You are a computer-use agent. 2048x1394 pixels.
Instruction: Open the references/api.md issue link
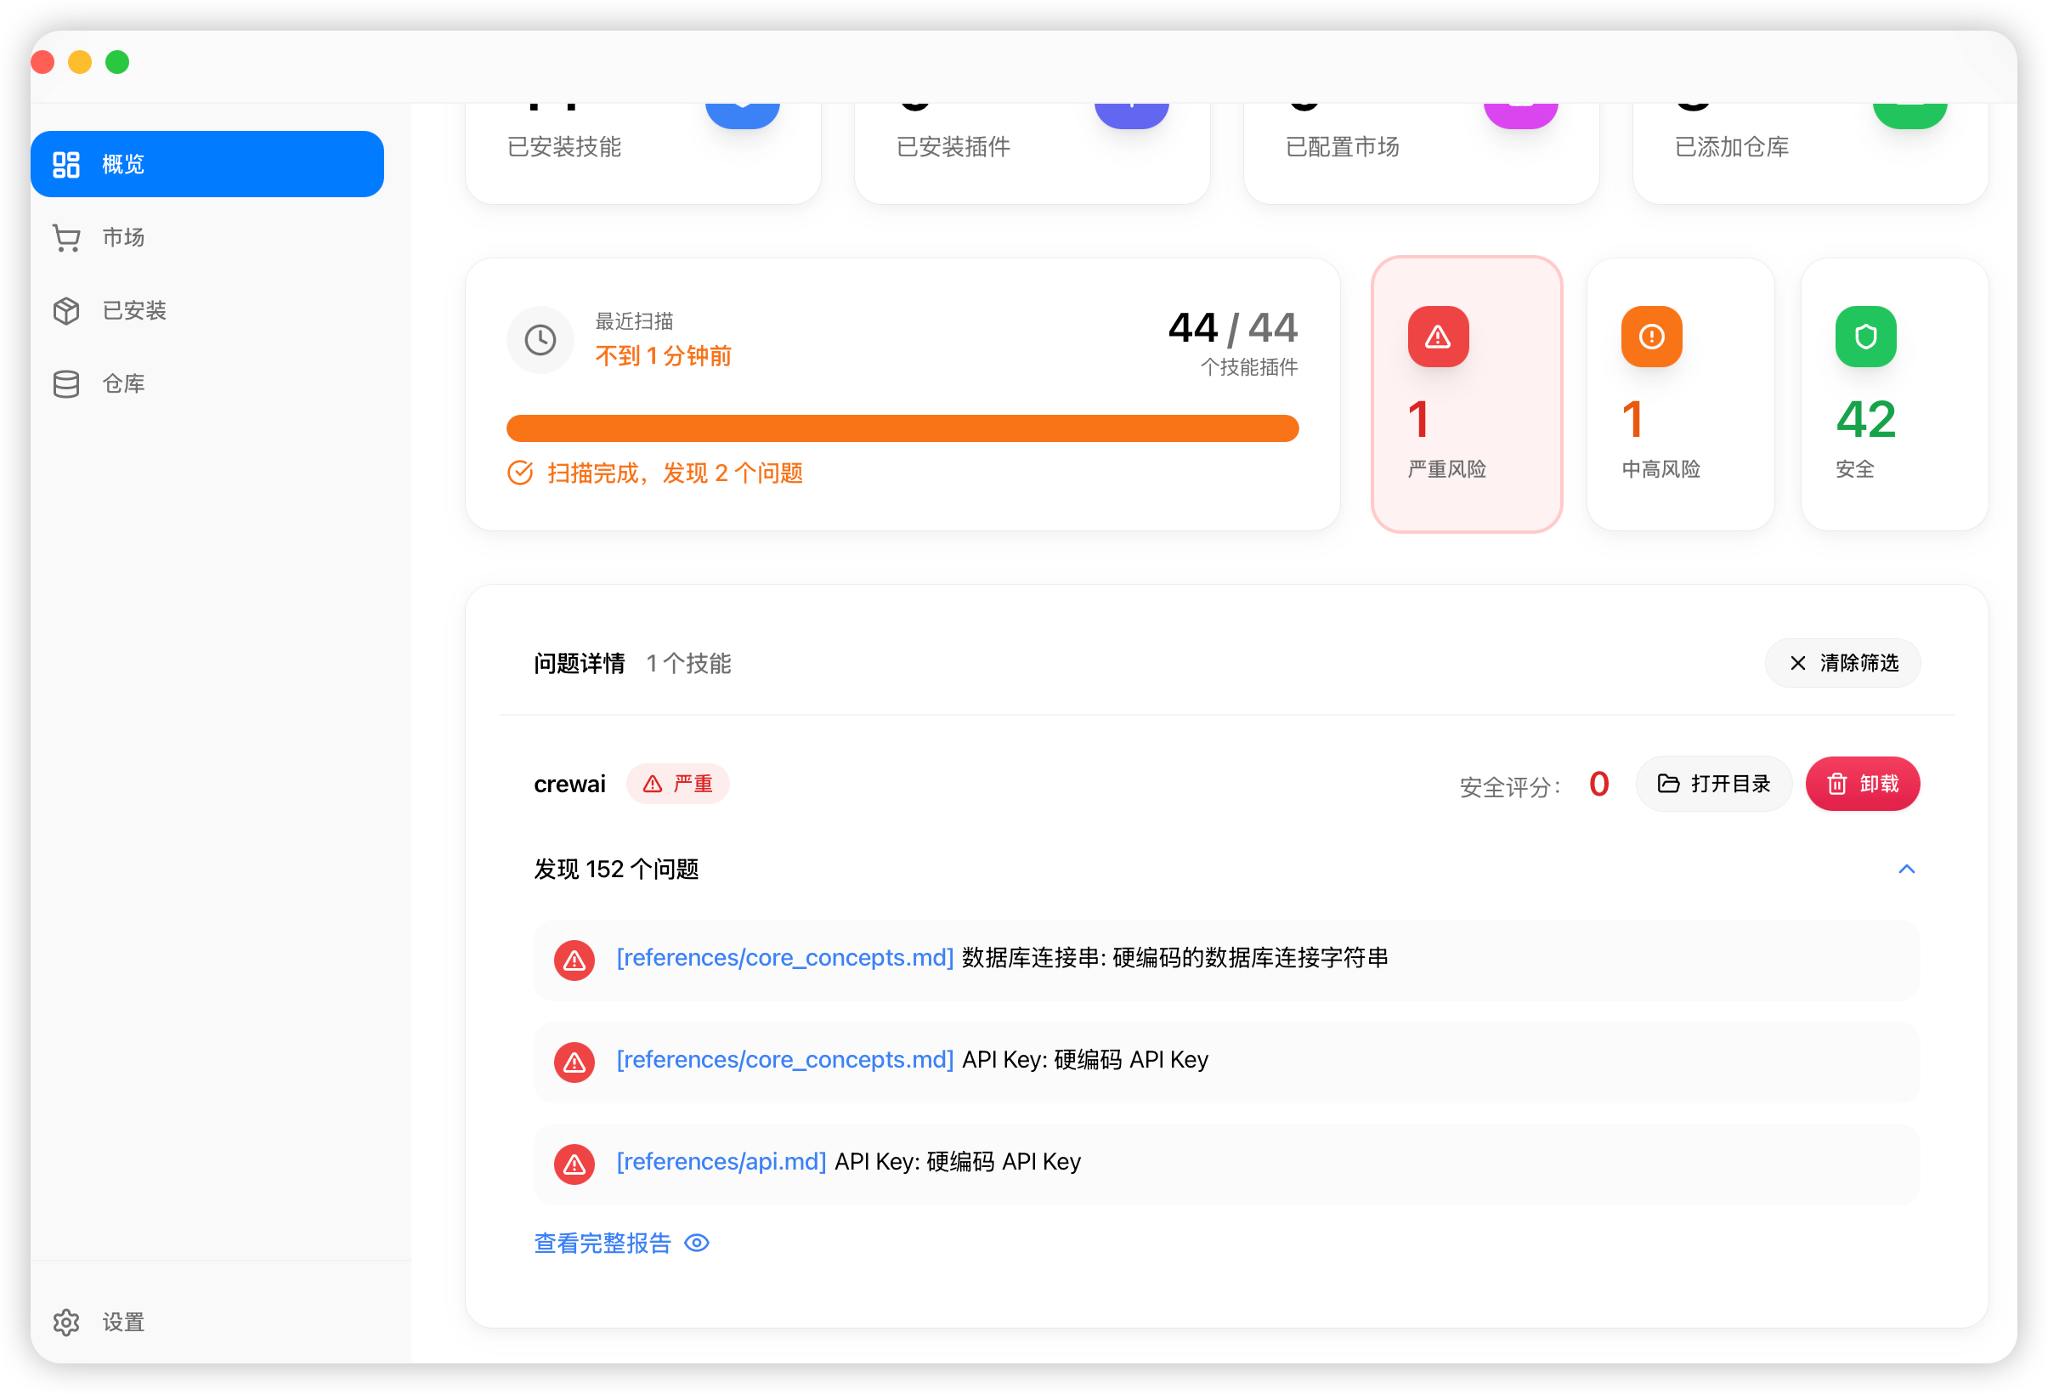point(721,1162)
